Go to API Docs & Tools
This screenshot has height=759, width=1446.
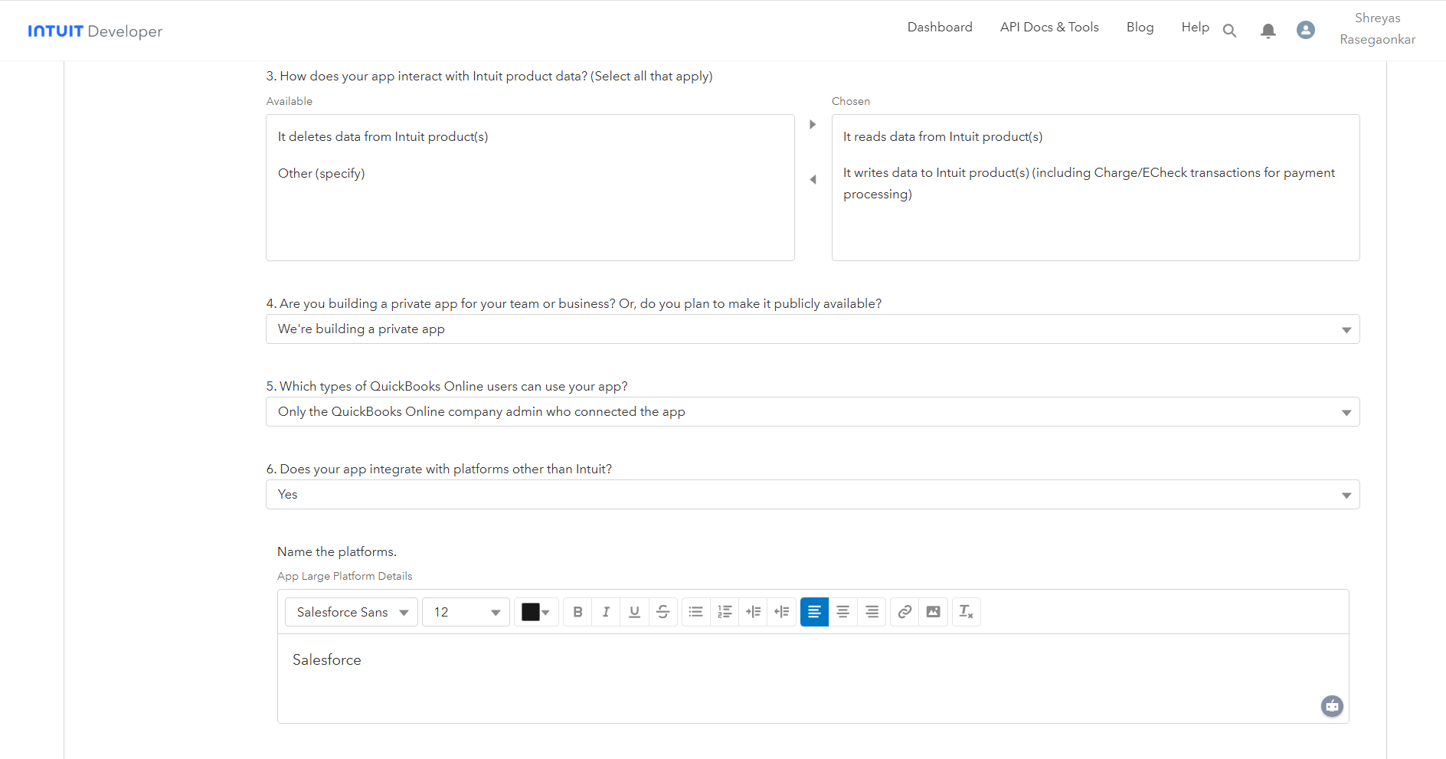coord(1049,28)
